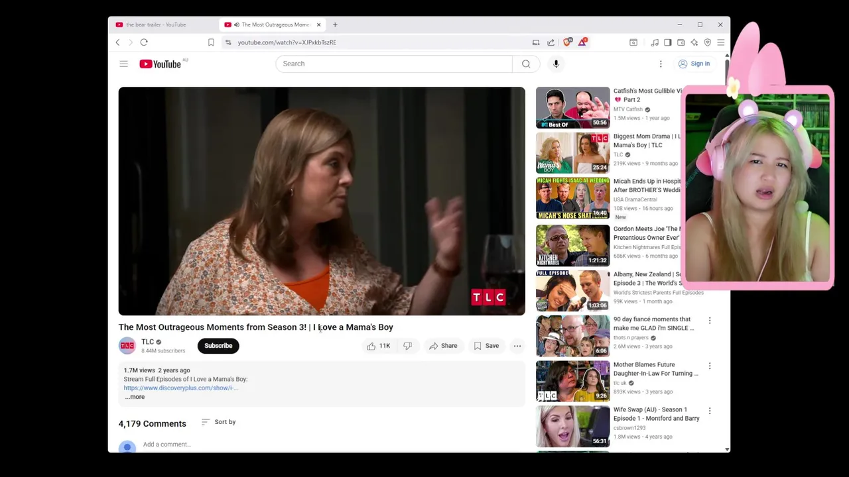Open Brave Rewards triangle icon
This screenshot has height=477, width=849.
click(582, 42)
